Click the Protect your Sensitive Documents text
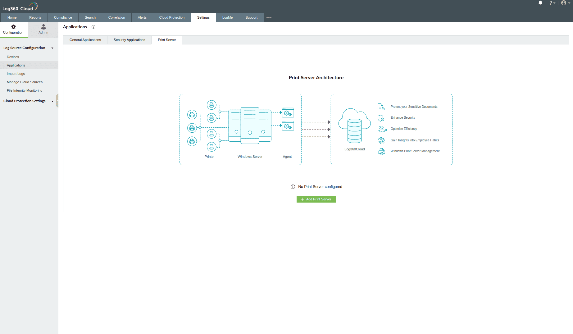The width and height of the screenshot is (573, 334). [414, 107]
